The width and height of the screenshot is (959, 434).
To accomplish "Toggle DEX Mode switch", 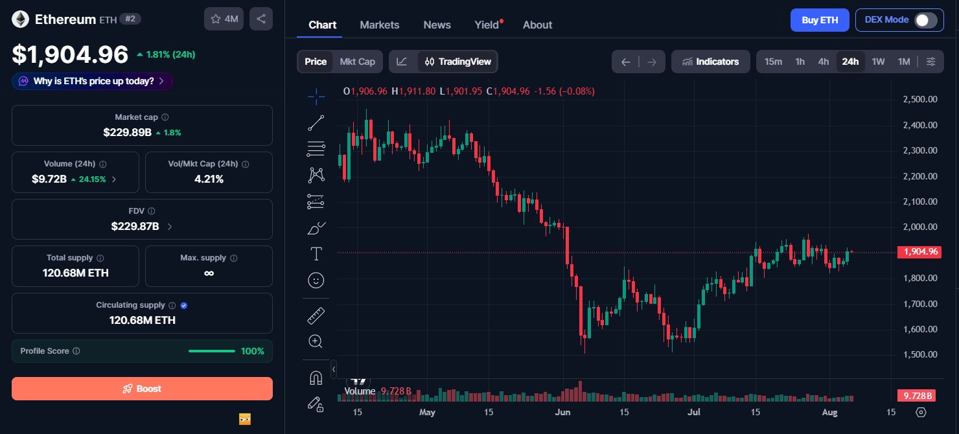I will click(x=925, y=20).
